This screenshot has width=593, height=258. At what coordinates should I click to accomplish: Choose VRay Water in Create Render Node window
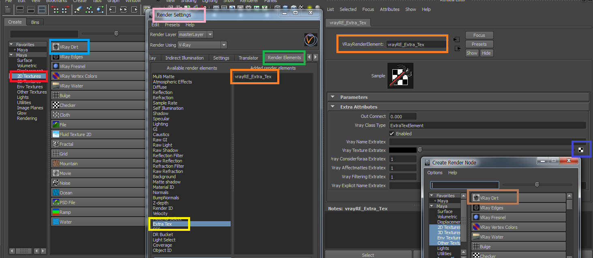518,237
